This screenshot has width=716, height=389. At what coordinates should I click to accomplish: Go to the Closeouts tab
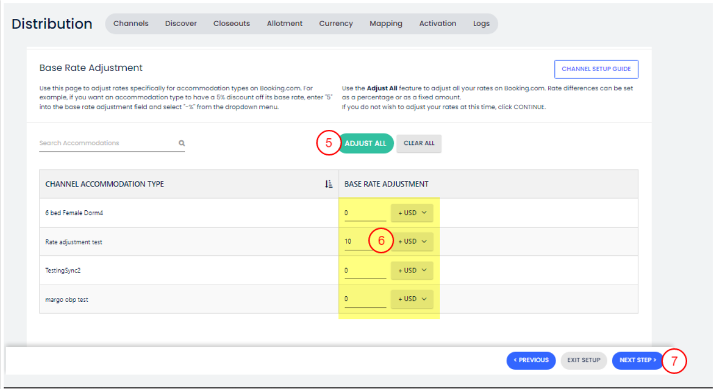click(232, 24)
